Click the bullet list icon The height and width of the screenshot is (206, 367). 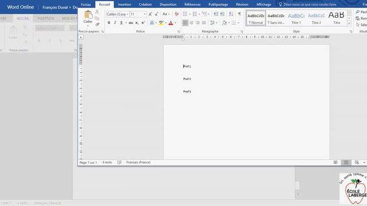tap(185, 14)
